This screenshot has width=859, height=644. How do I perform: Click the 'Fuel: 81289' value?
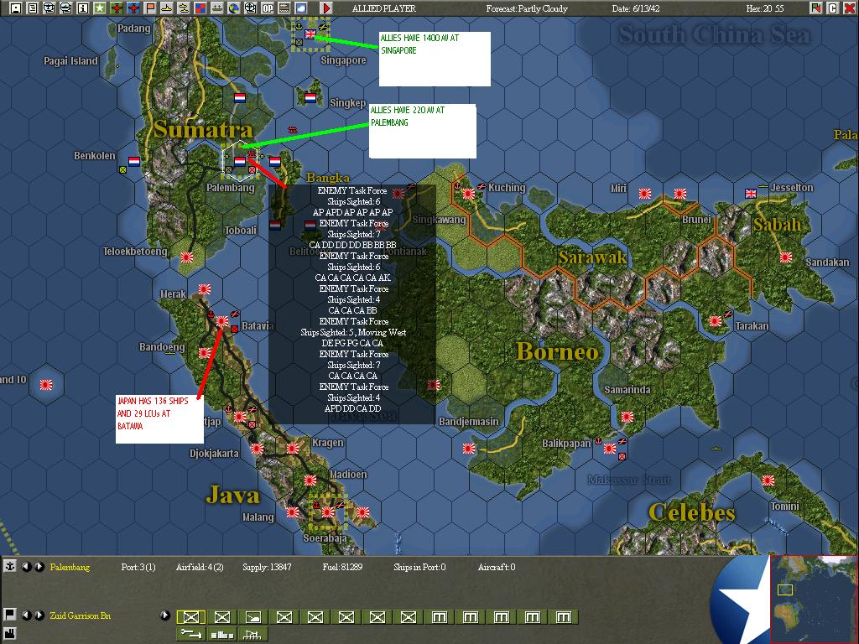click(x=342, y=567)
